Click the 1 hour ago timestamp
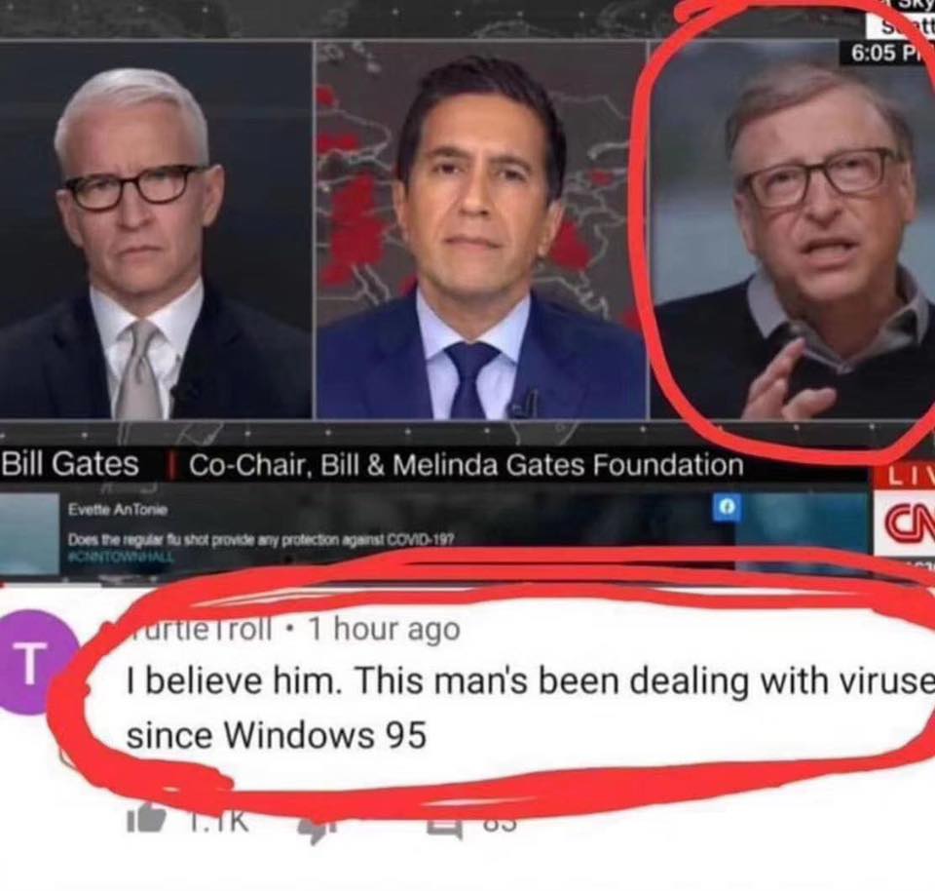The image size is (935, 891). (x=384, y=629)
